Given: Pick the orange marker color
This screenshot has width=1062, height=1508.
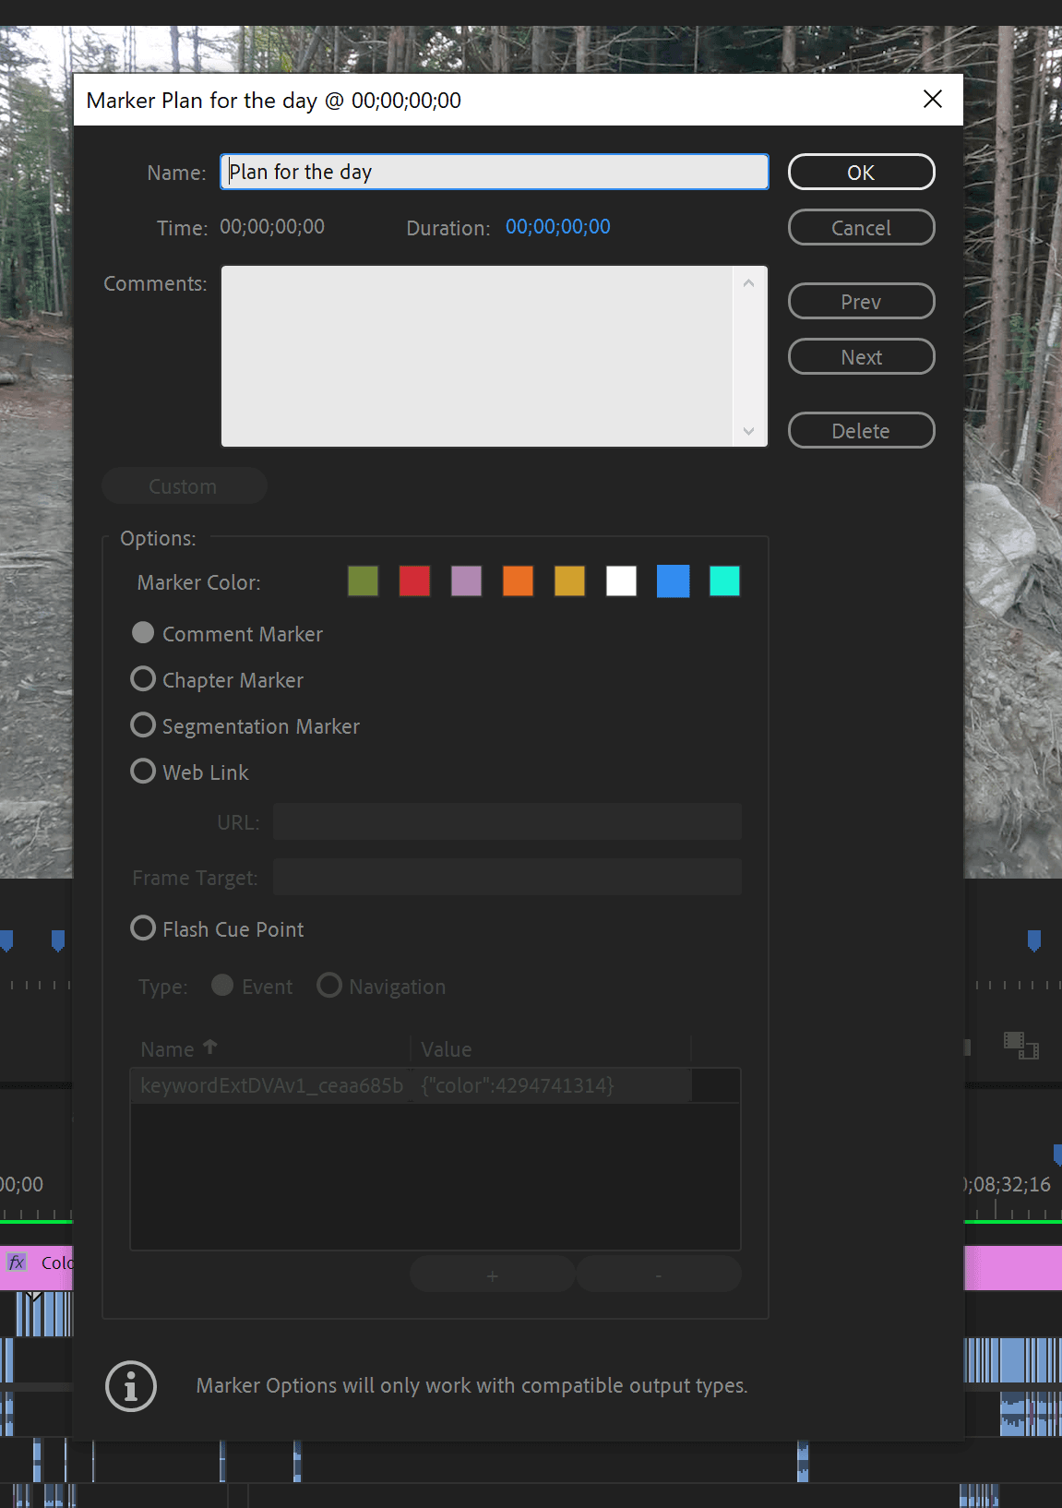Looking at the screenshot, I should [518, 581].
